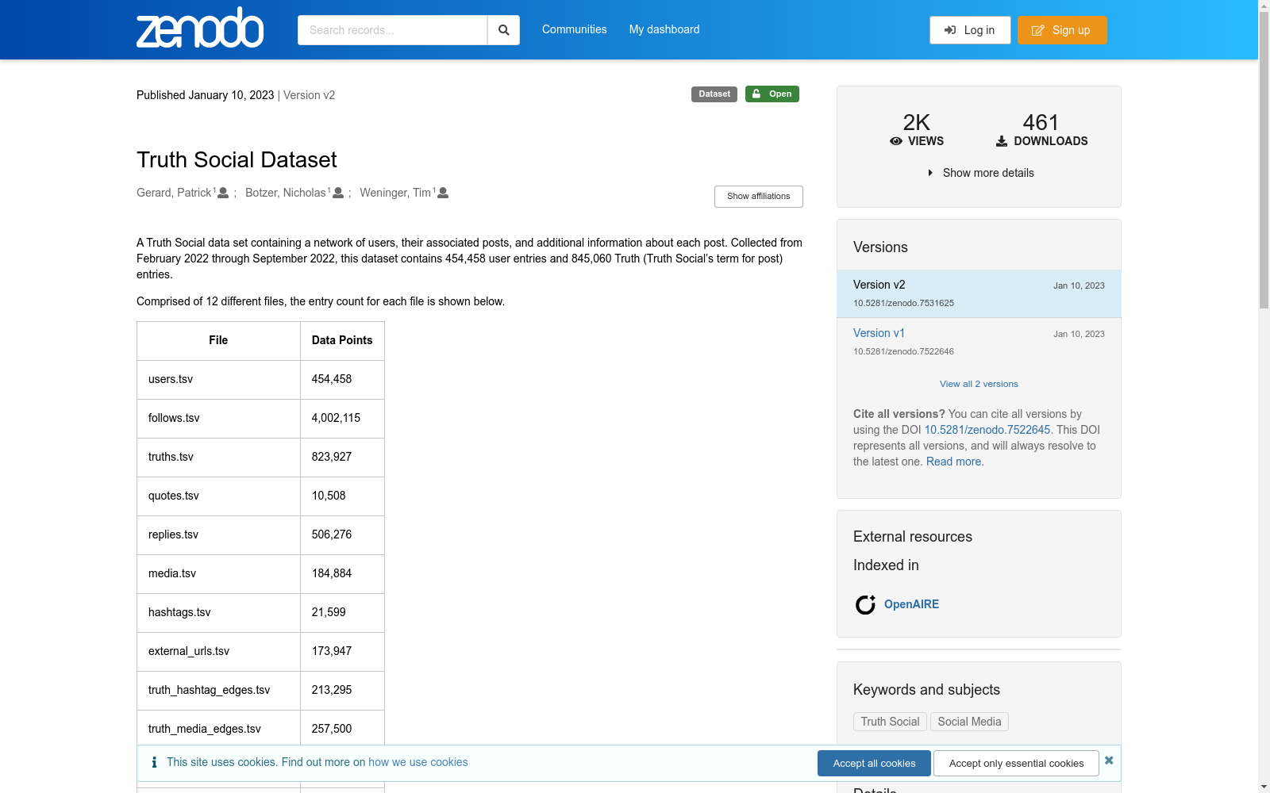1270x793 pixels.
Task: Click person icon next to Botzer, Nicholas
Action: [x=338, y=193]
